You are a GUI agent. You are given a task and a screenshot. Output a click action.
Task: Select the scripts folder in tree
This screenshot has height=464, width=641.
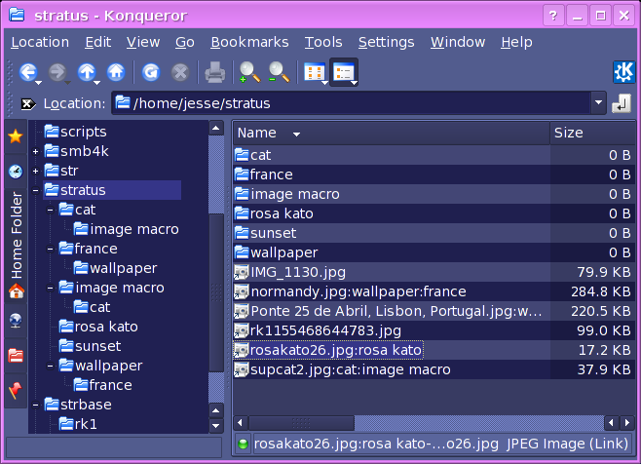[76, 132]
